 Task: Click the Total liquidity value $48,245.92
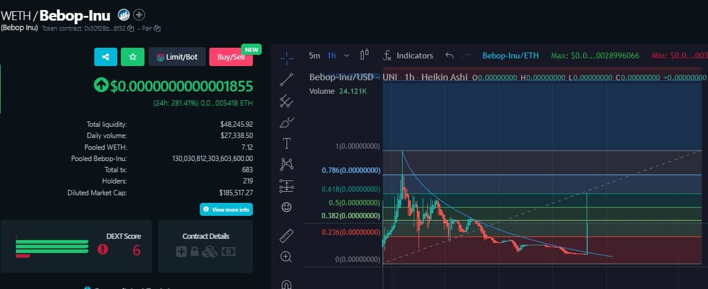click(x=236, y=124)
